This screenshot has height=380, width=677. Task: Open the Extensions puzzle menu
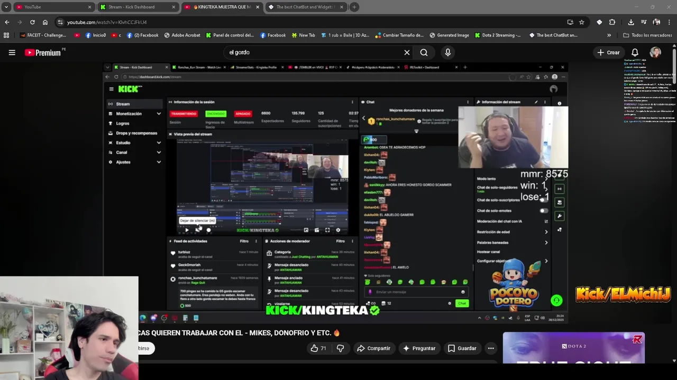[x=612, y=22]
